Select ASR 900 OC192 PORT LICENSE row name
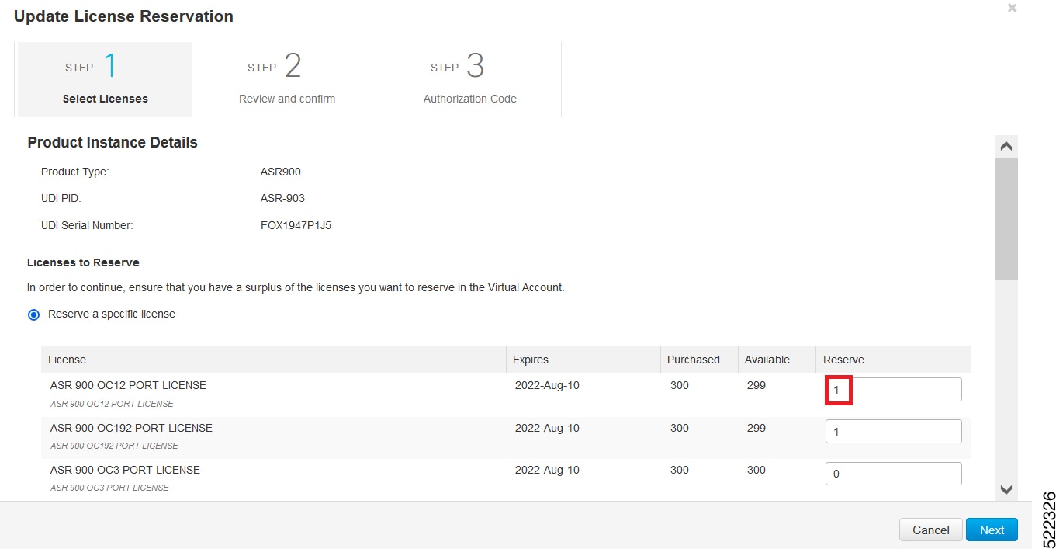This screenshot has width=1056, height=549. point(131,428)
